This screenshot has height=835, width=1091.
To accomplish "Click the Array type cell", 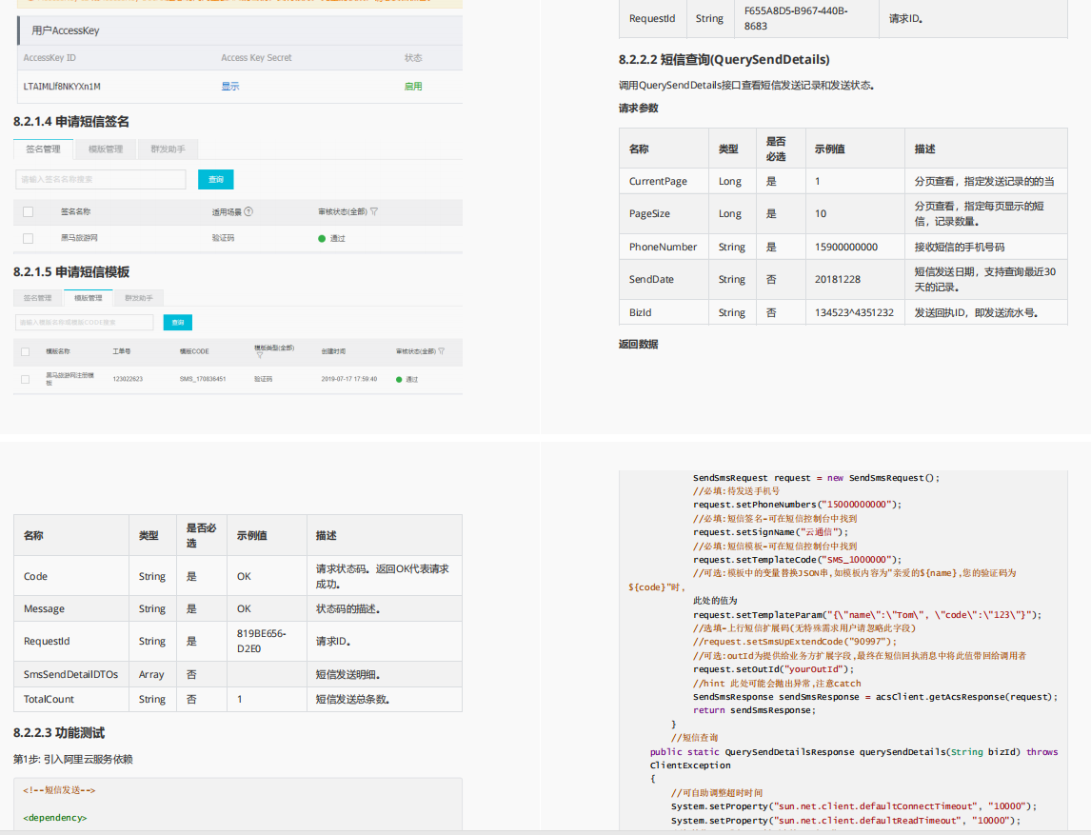I will pos(151,674).
